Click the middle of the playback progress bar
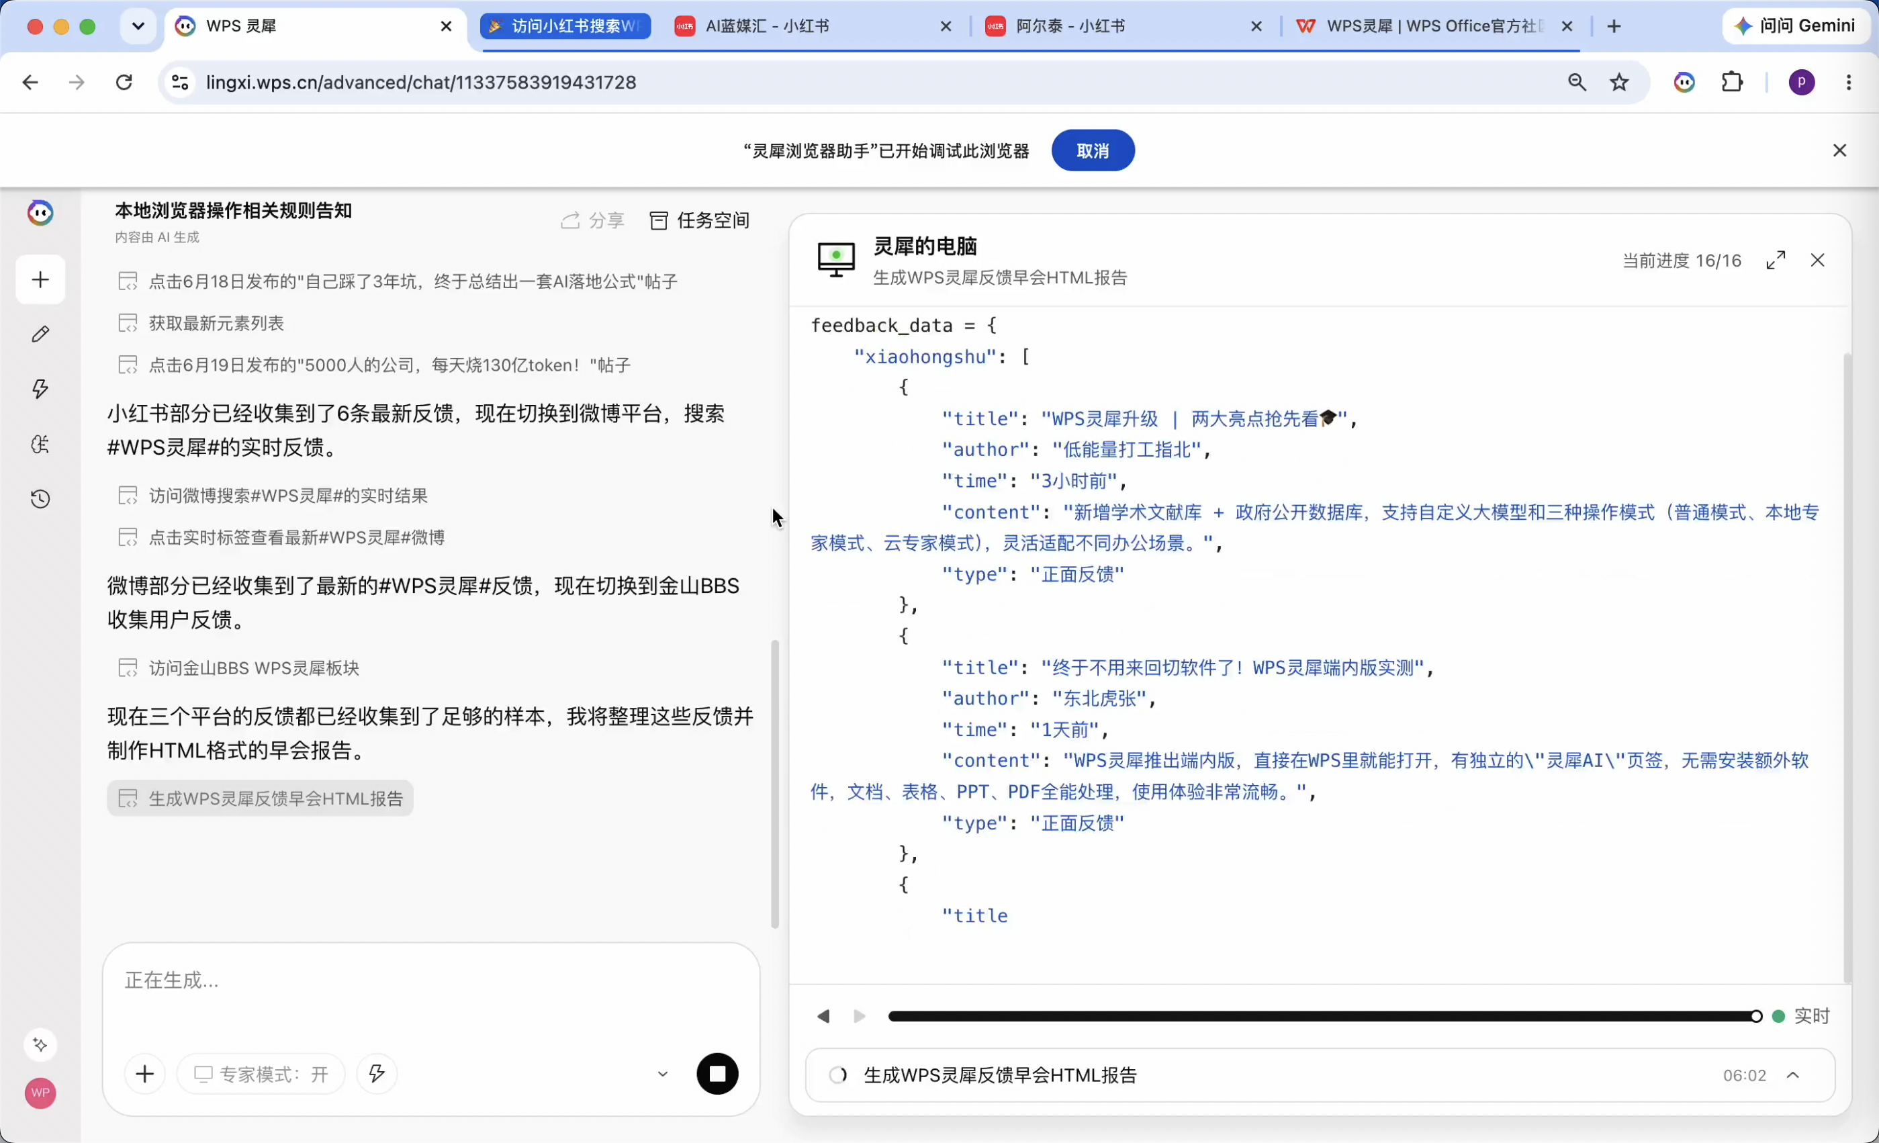Viewport: 1879px width, 1143px height. point(1322,1017)
